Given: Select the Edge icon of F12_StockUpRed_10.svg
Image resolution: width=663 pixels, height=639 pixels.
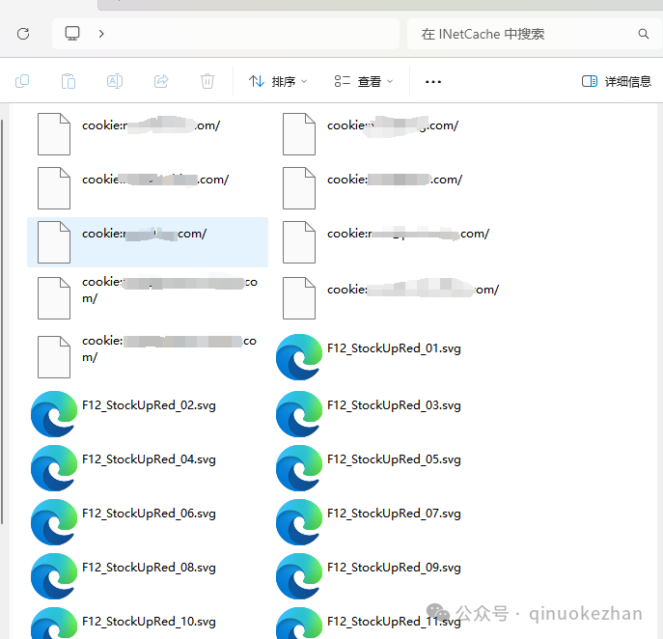Looking at the screenshot, I should 54,623.
